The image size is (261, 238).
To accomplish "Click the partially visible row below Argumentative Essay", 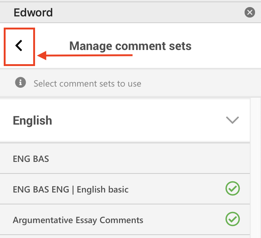I will 125,236.
